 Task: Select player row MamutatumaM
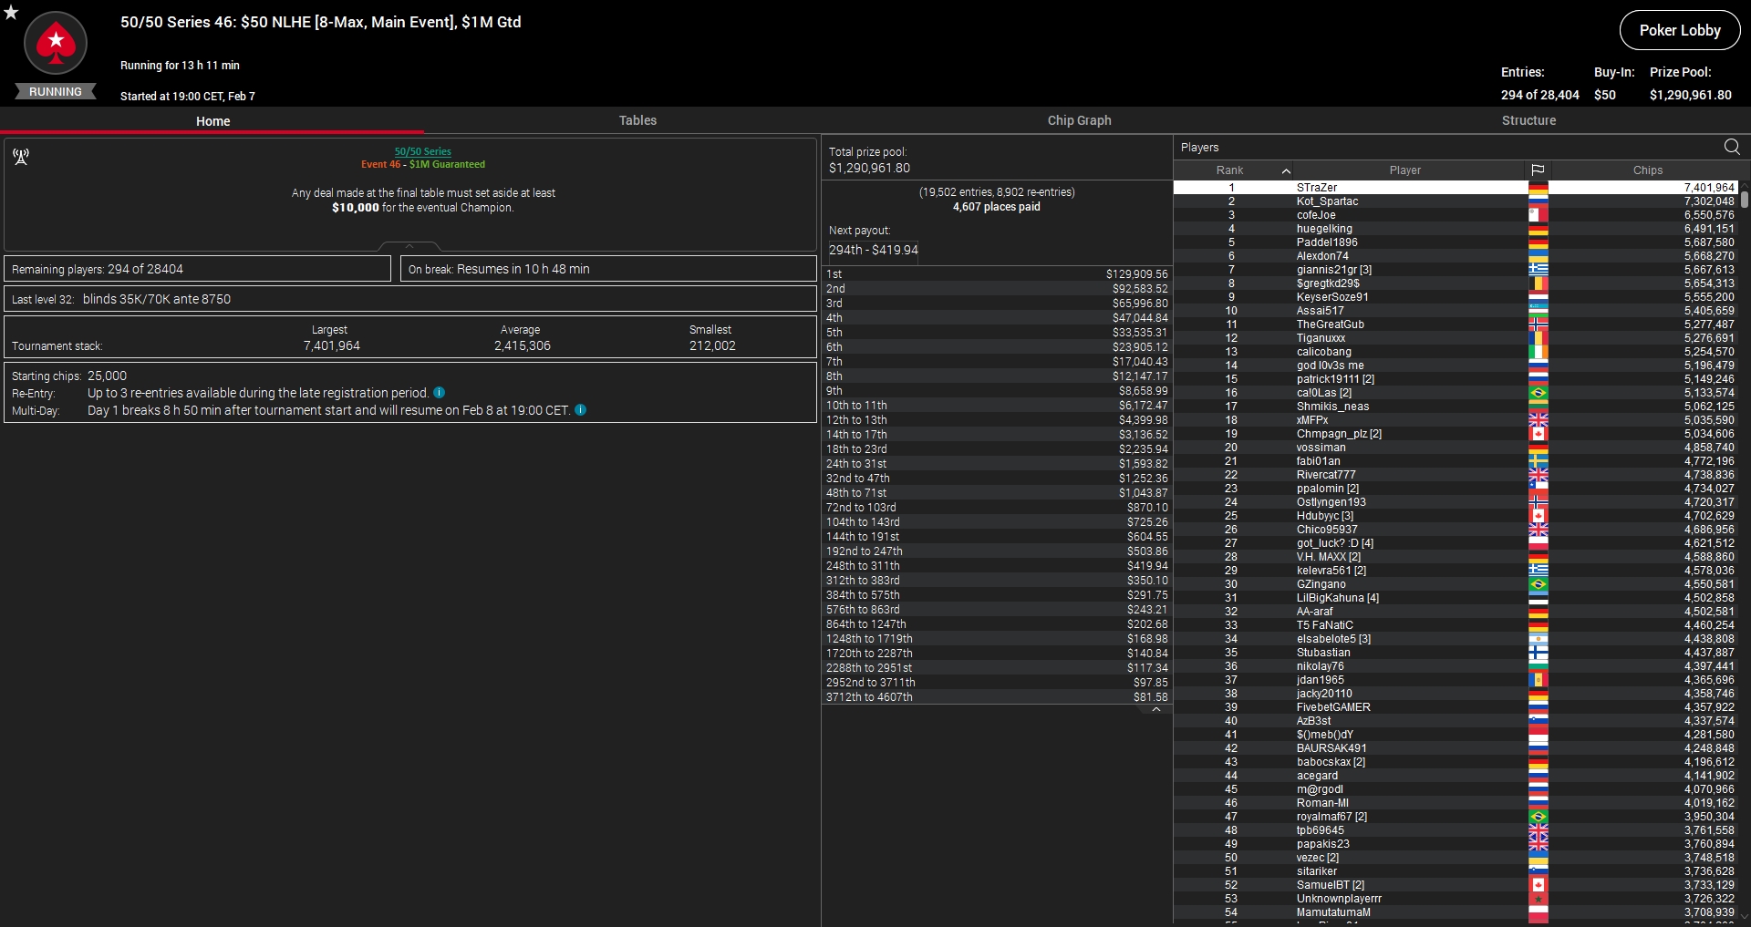pyautogui.click(x=1456, y=912)
